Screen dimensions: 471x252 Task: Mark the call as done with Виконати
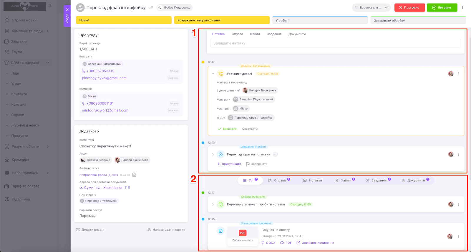click(227, 129)
